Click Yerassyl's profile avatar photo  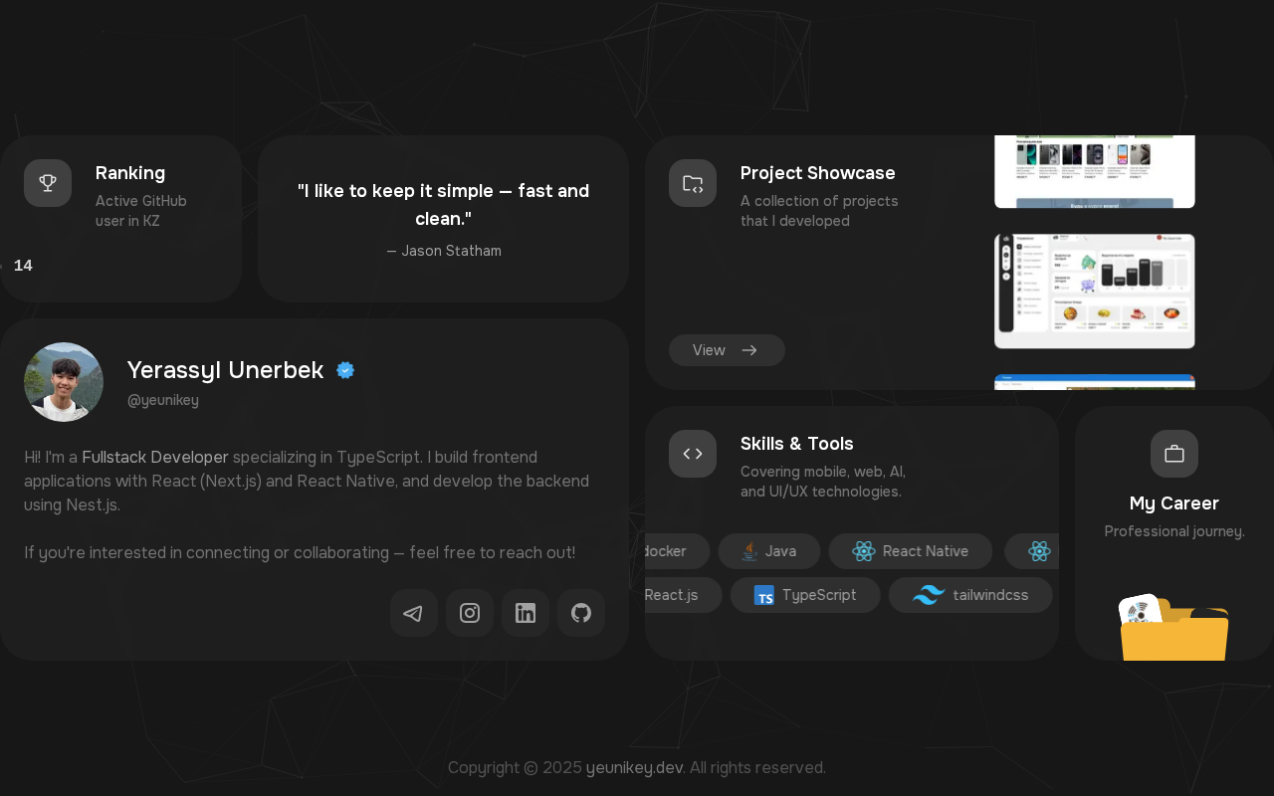point(64,382)
